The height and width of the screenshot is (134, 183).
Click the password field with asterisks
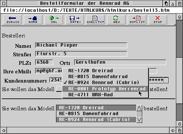pos(159,80)
